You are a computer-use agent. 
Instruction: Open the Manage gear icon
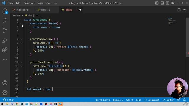pyautogui.click(x=5, y=92)
